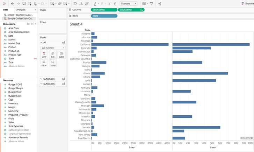
Task: Click the State pill on Rows shelf
Action: 104,16
